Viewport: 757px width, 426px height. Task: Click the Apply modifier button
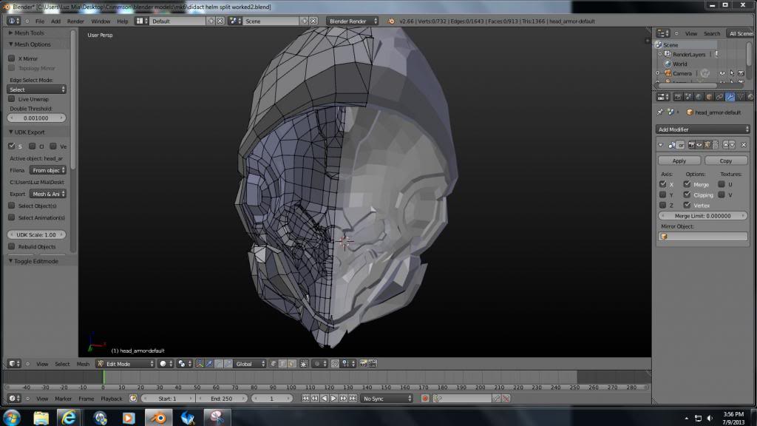point(679,160)
